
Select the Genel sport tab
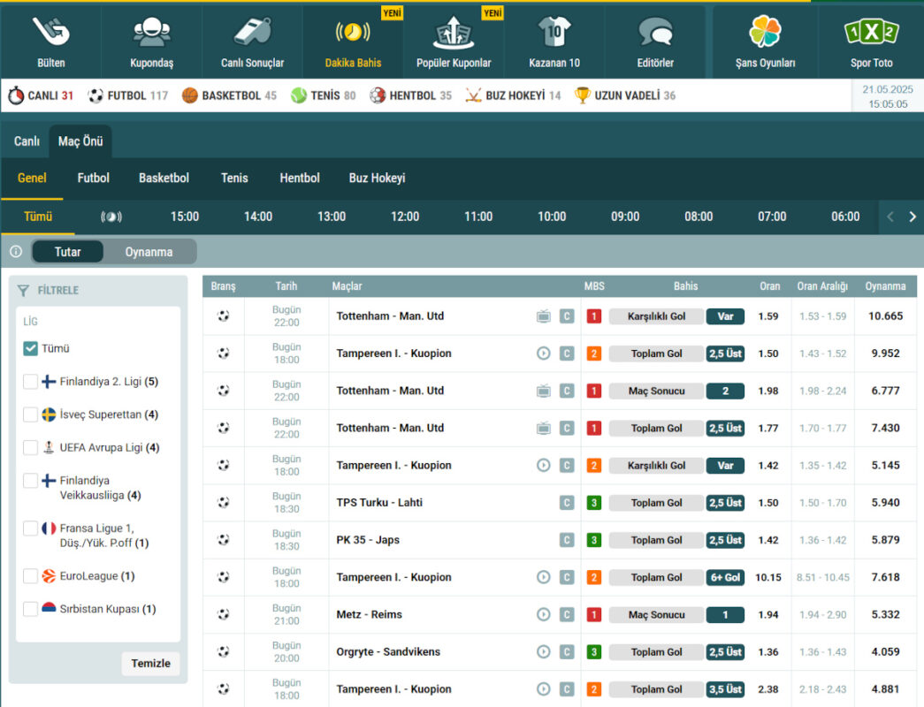[x=32, y=178]
